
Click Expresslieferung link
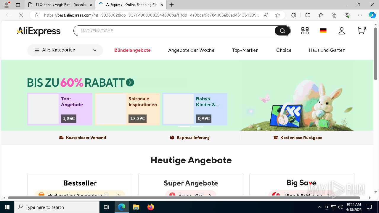point(189,138)
